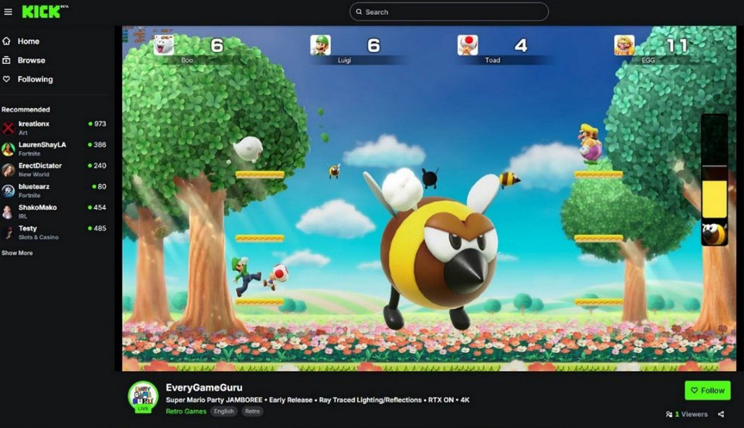Click kreationx's avatar in Recommended
The height and width of the screenshot is (428, 744).
[8, 127]
